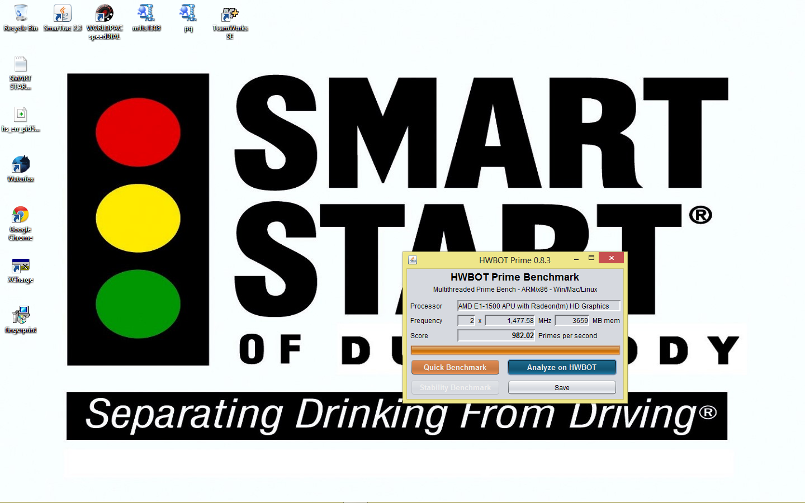Click the HWBOT Prime Benchmark heading
The height and width of the screenshot is (503, 805).
pyautogui.click(x=515, y=277)
